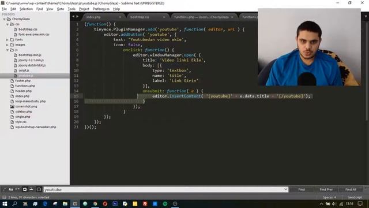Open the find history dropdown arrow
This screenshot has width=369, height=208.
click(285, 190)
